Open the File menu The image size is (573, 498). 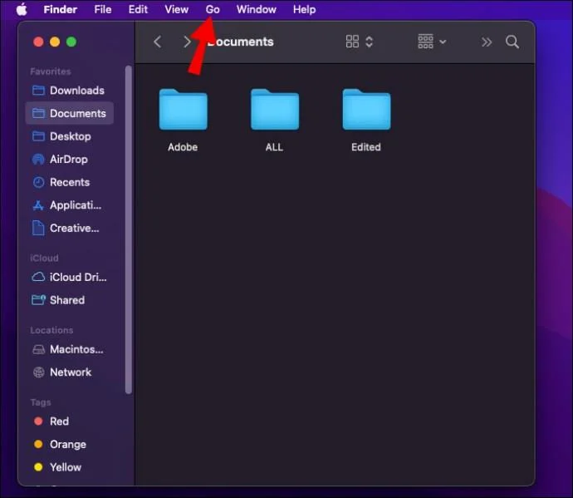103,9
